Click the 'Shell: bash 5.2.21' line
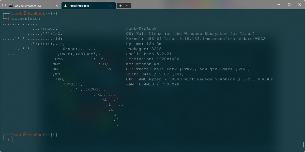The image size is (305, 152). (x=149, y=54)
